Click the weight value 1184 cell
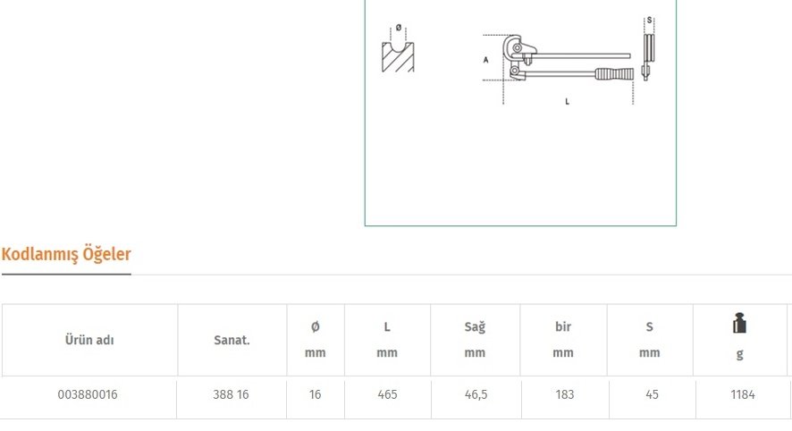Image resolution: width=792 pixels, height=431 pixels. [741, 394]
